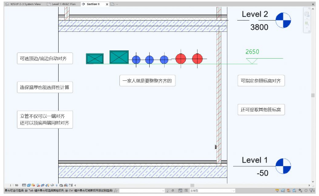Screen dimensions: 319x196
Task: Select the small teal rectangular duct
Action: 95,59
